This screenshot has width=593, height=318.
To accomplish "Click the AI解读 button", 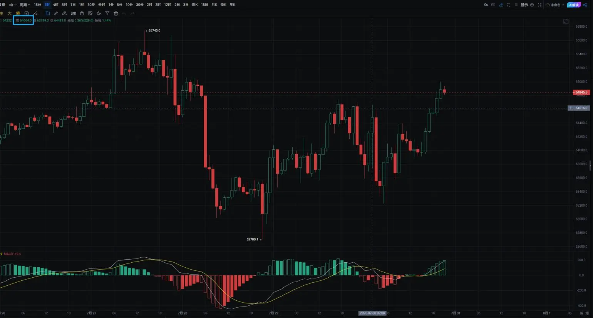I will click(573, 5).
